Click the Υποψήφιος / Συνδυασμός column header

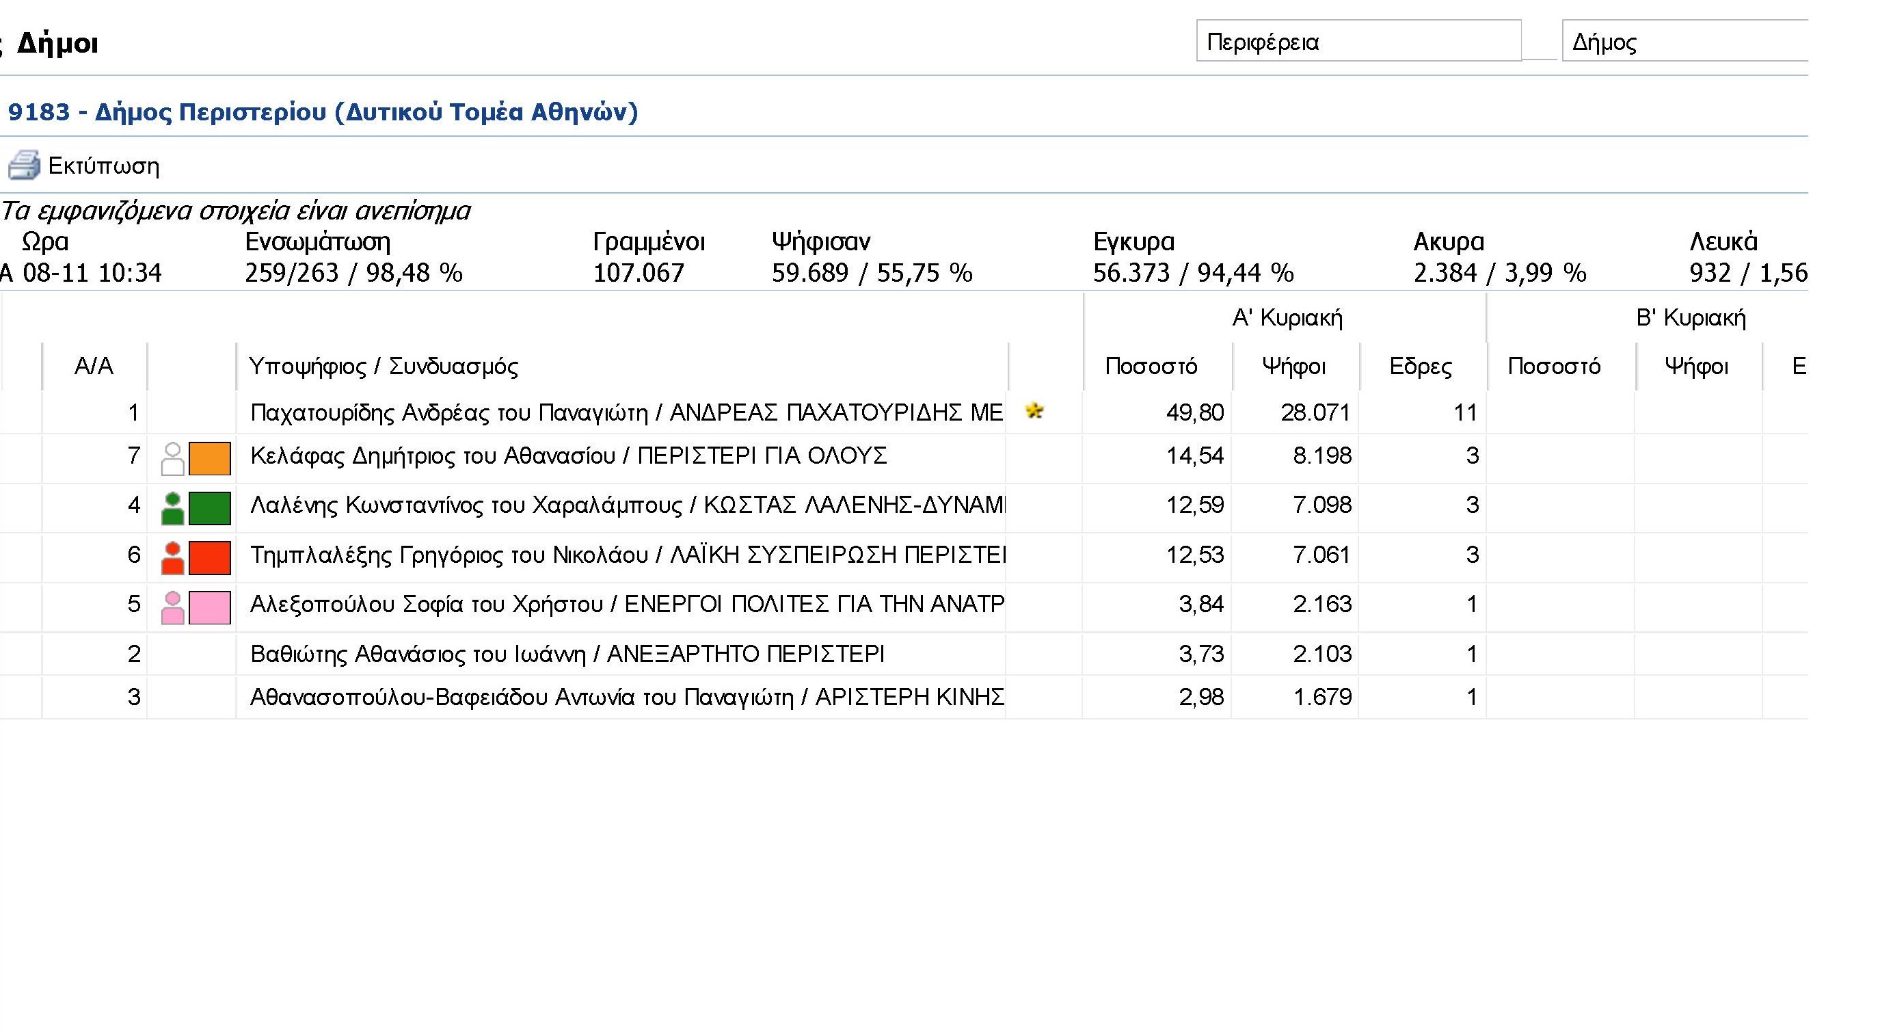383,366
